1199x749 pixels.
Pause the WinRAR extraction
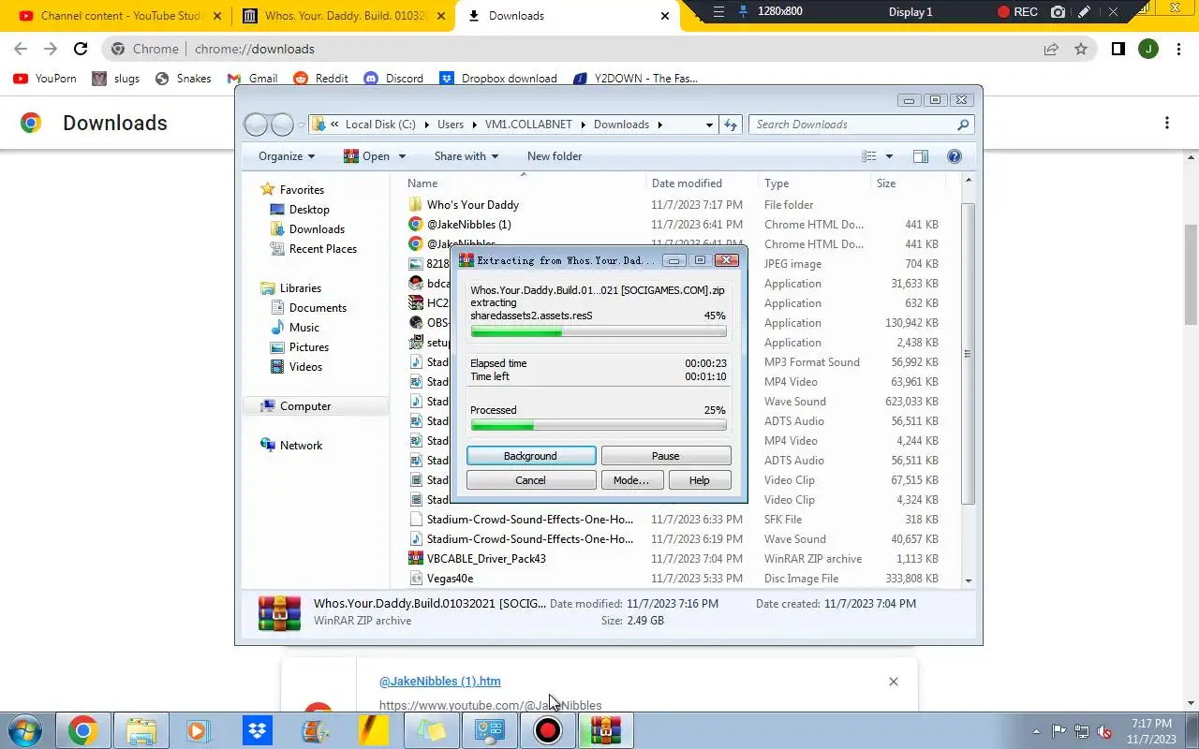(665, 456)
